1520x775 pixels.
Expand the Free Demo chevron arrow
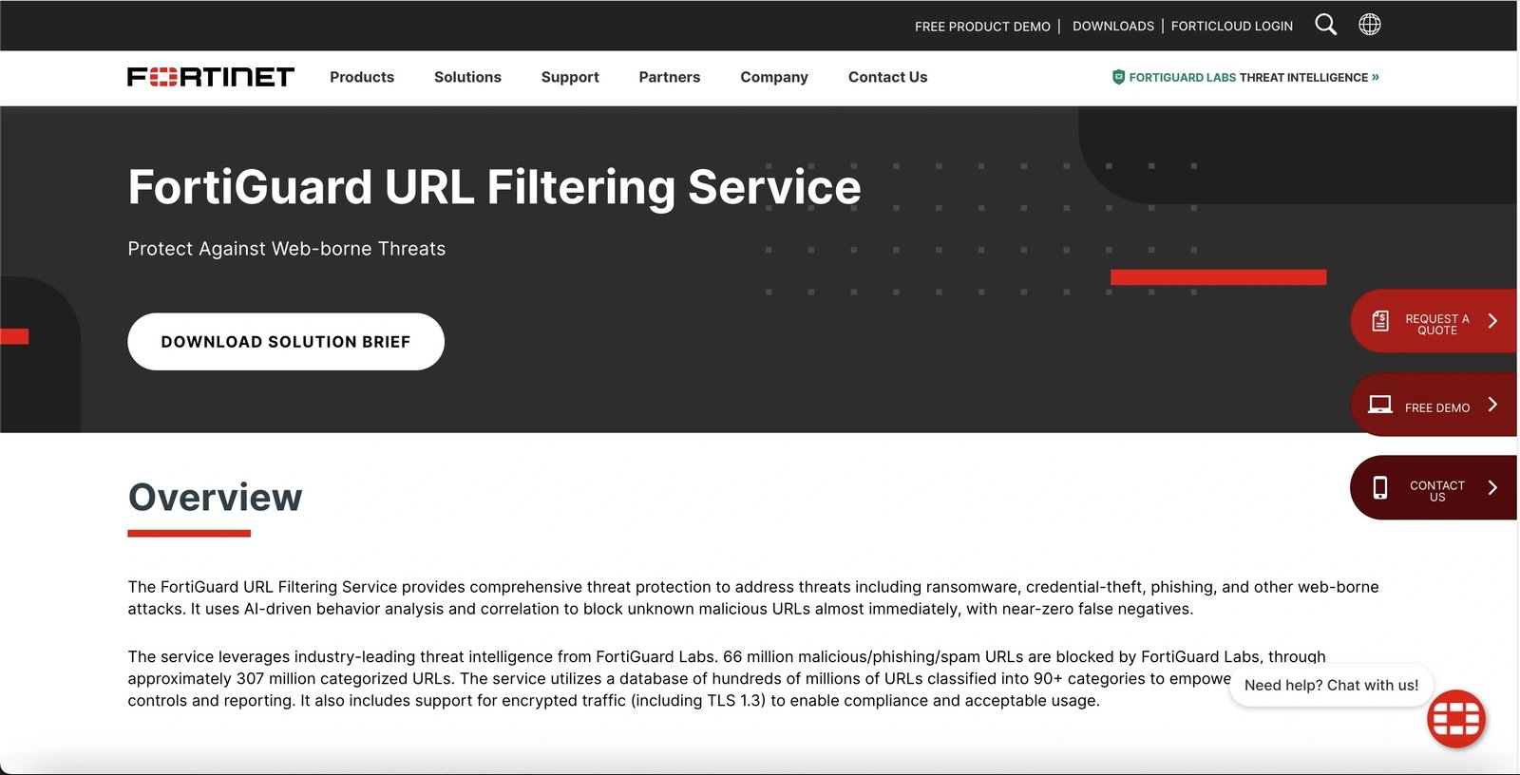tap(1492, 405)
